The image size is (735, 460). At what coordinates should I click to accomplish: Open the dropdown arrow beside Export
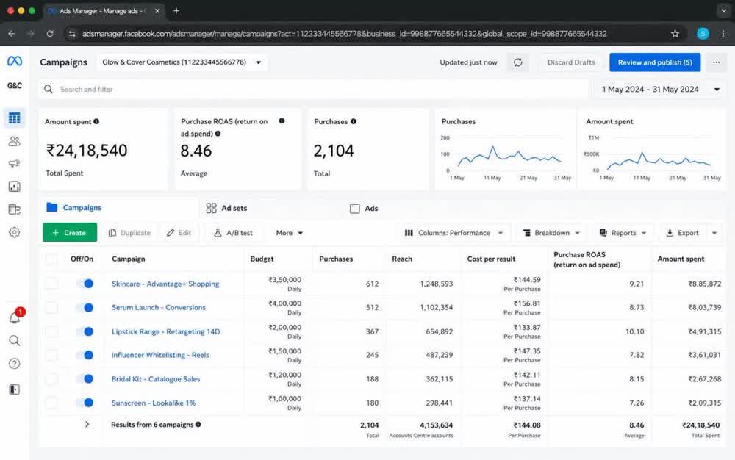click(x=714, y=233)
